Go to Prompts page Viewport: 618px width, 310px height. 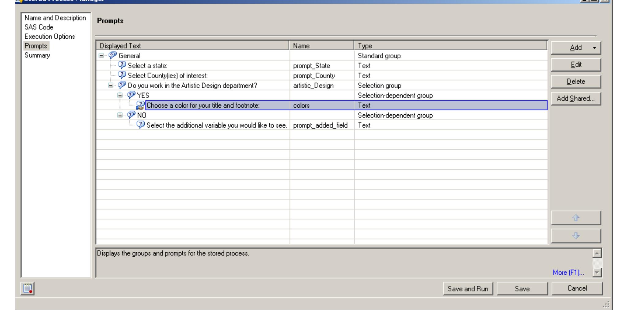click(36, 46)
